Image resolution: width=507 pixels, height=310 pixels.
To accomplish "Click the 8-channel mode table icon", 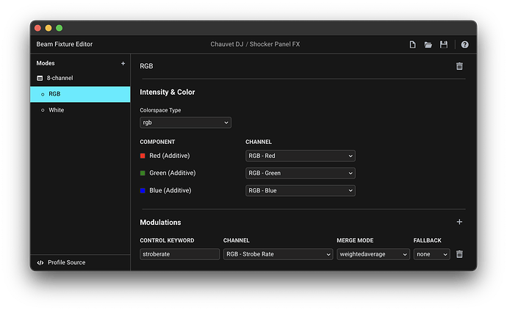I will pyautogui.click(x=40, y=78).
